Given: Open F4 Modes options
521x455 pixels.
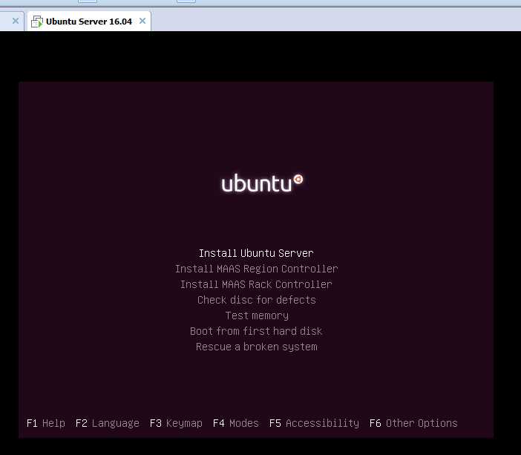Looking at the screenshot, I should [x=236, y=423].
